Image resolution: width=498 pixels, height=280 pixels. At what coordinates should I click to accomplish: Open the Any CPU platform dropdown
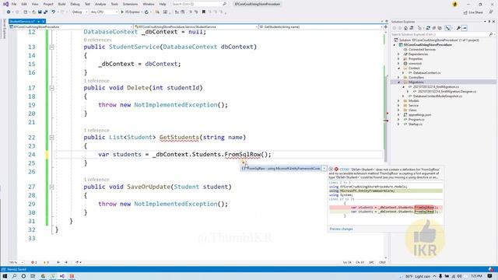(103, 12)
